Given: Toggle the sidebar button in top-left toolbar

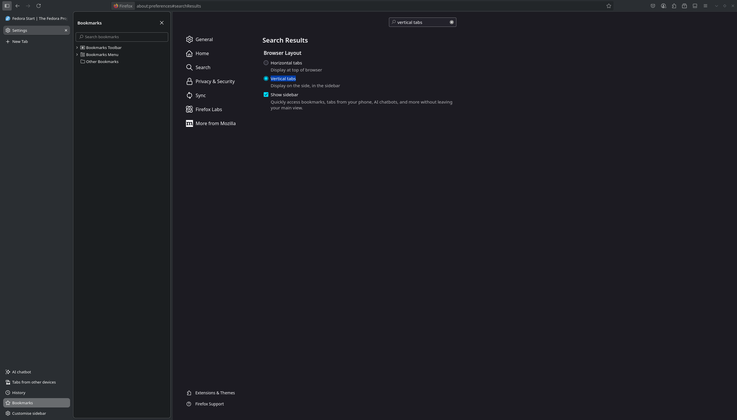Looking at the screenshot, I should point(7,6).
